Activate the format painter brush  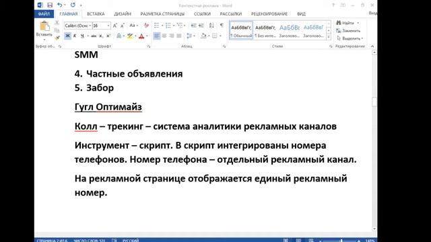click(x=57, y=38)
